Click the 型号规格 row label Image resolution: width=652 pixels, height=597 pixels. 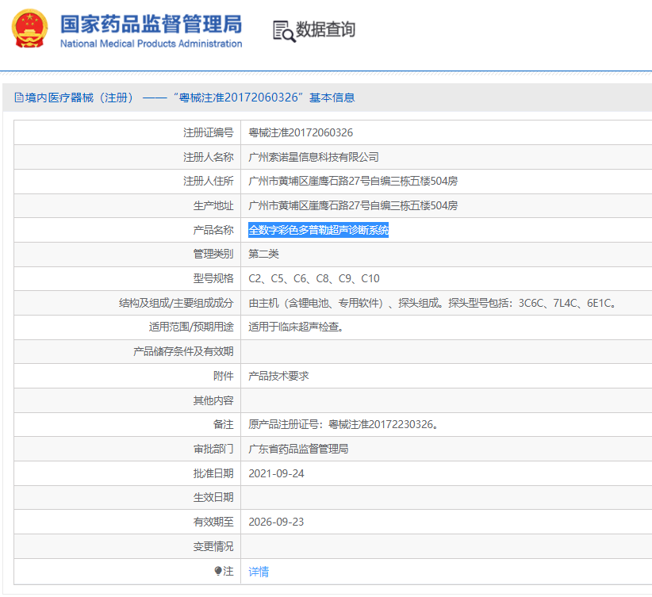tap(213, 278)
